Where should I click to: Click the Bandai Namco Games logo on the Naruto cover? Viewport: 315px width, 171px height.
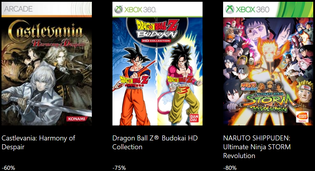click(302, 117)
